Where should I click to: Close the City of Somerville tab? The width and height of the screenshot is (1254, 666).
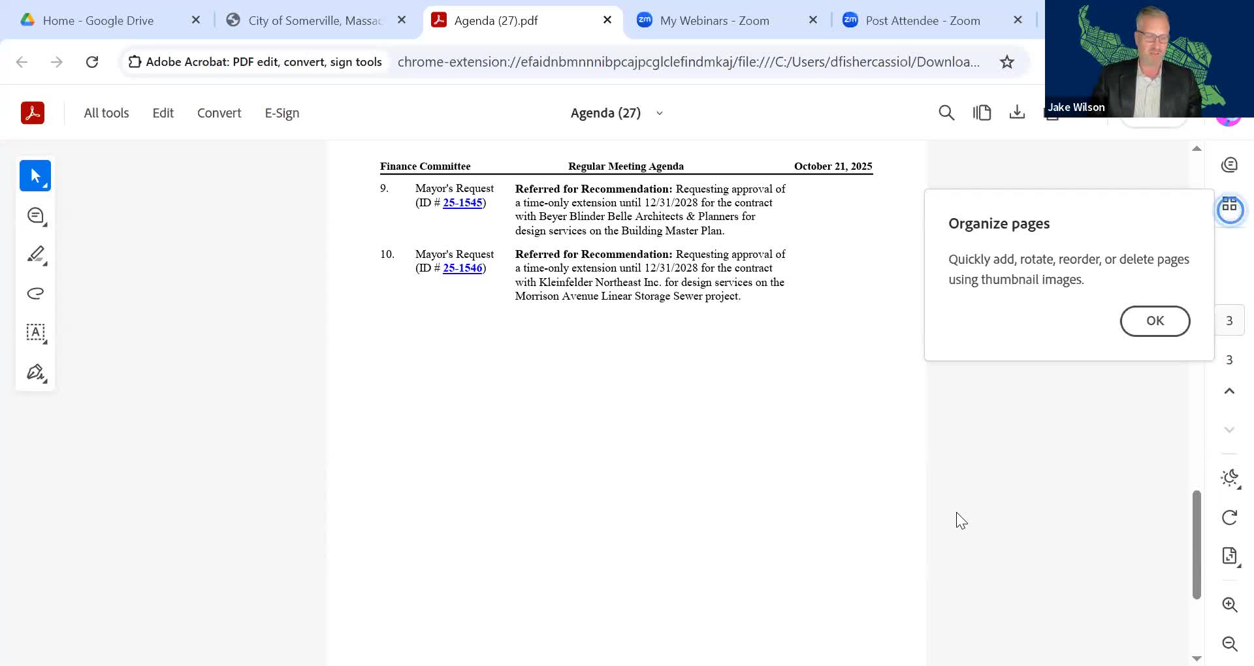click(x=402, y=20)
